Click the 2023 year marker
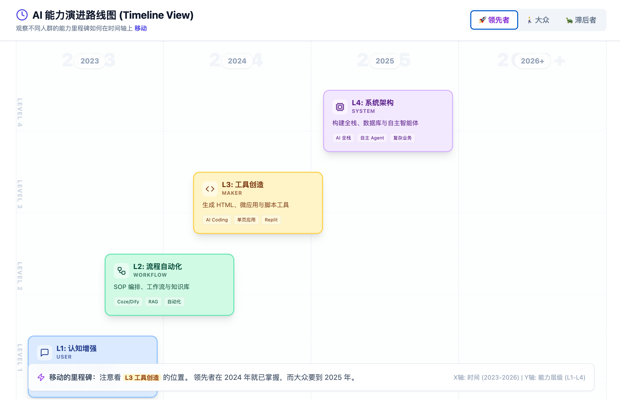 (90, 61)
